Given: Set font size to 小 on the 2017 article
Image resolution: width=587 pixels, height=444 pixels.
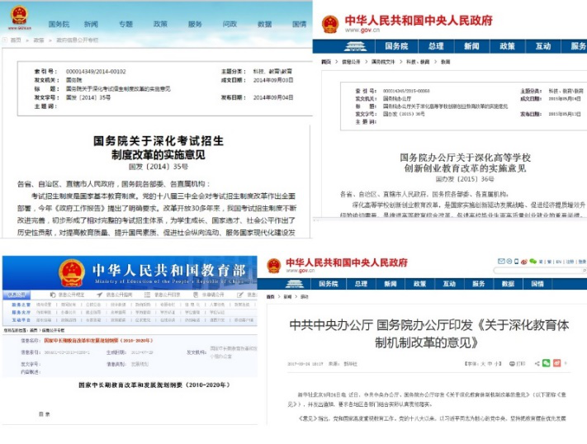Looking at the screenshot, I should 496,363.
